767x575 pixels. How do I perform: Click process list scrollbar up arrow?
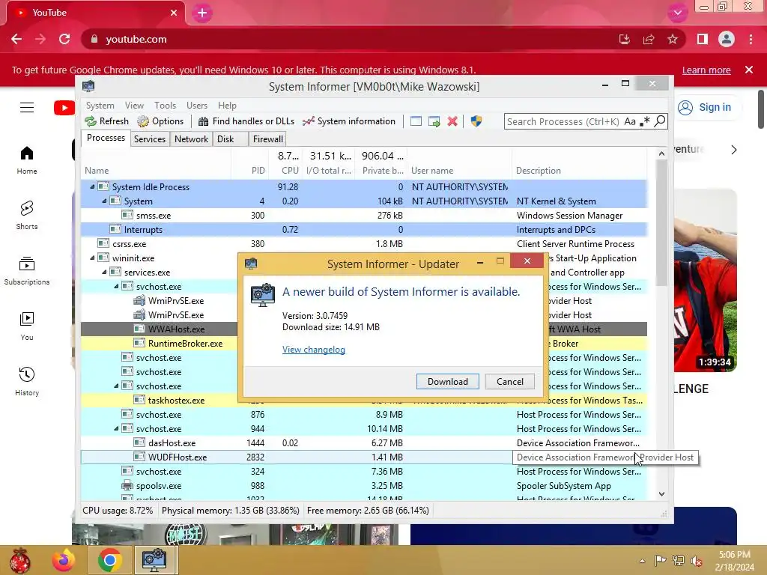(661, 153)
